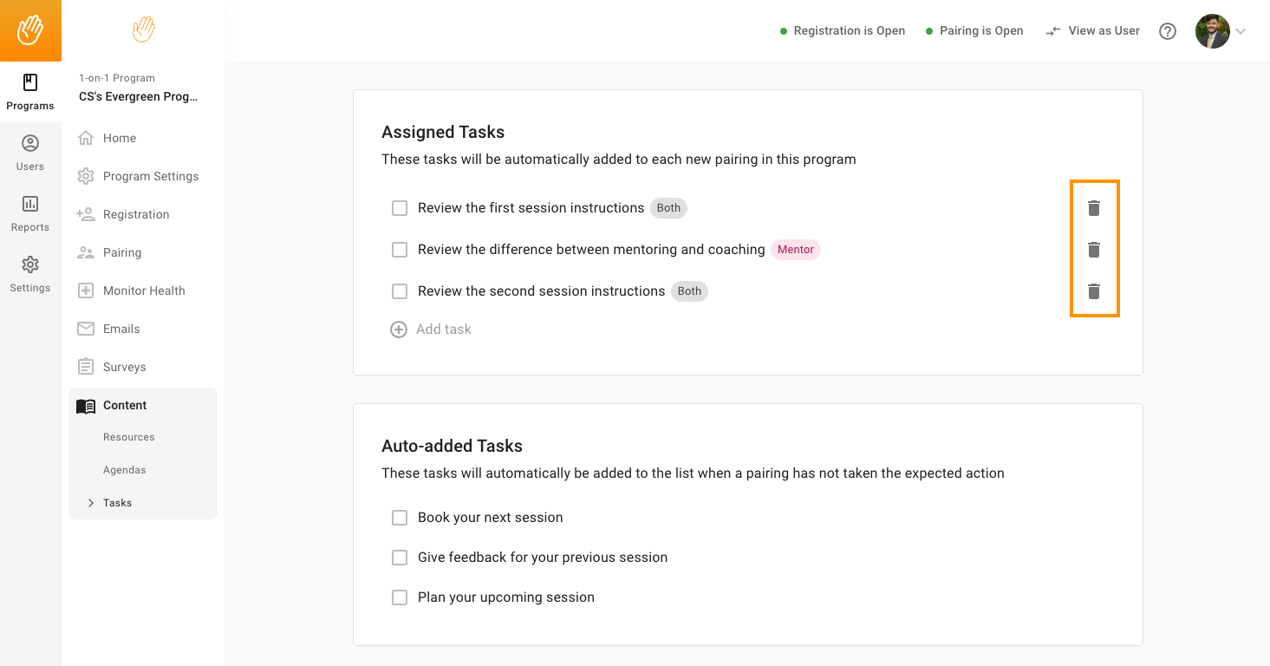The width and height of the screenshot is (1270, 666).
Task: Open the profile dropdown arrow
Action: (1241, 31)
